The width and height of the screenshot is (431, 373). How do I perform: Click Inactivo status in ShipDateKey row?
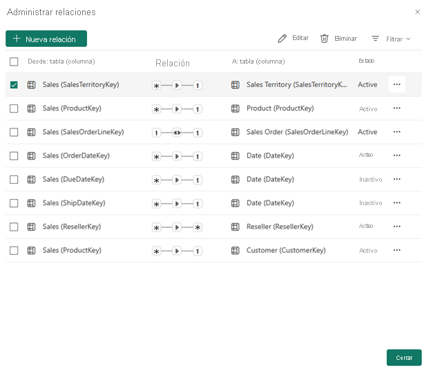point(370,203)
